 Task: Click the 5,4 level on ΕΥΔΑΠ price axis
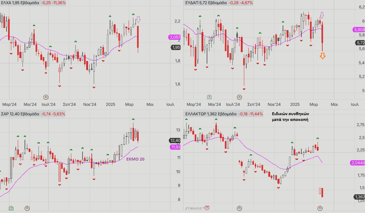362,63
